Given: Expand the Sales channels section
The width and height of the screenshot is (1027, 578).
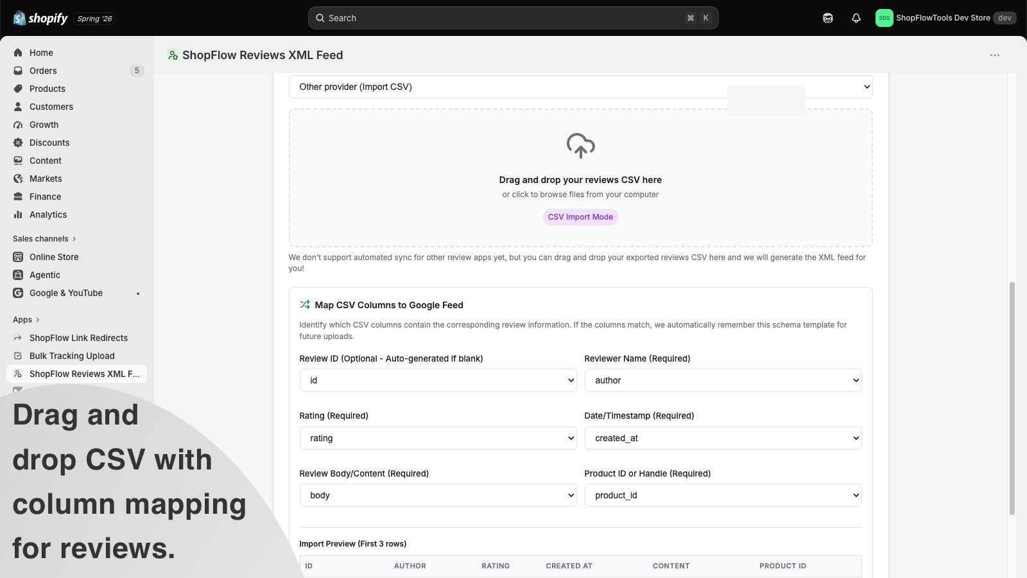Looking at the screenshot, I should click(x=44, y=239).
